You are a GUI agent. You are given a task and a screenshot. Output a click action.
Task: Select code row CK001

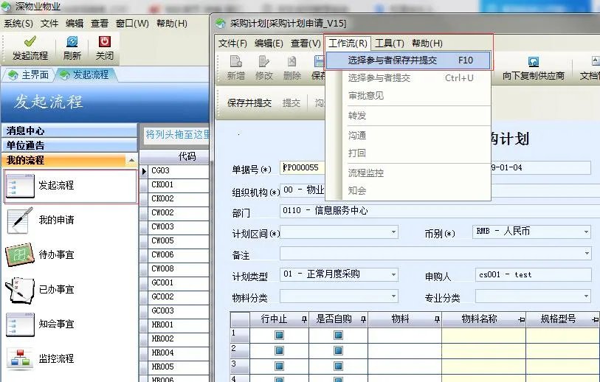click(x=178, y=184)
